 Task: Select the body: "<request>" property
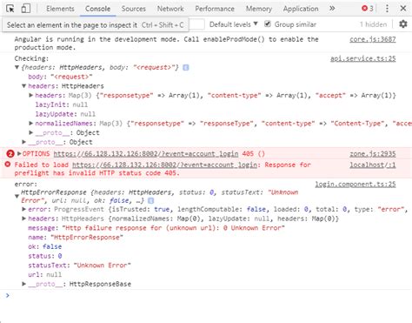60,77
